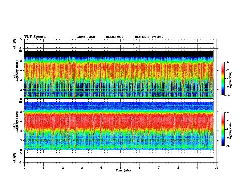The image size is (244, 188).
Task: Click the ch.2 frequency axis "6" tick label
Action: click(21, 121)
